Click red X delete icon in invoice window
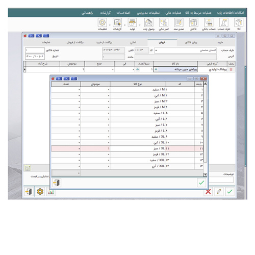Image resolution: width=255 pixels, height=255 pixels. (208, 192)
